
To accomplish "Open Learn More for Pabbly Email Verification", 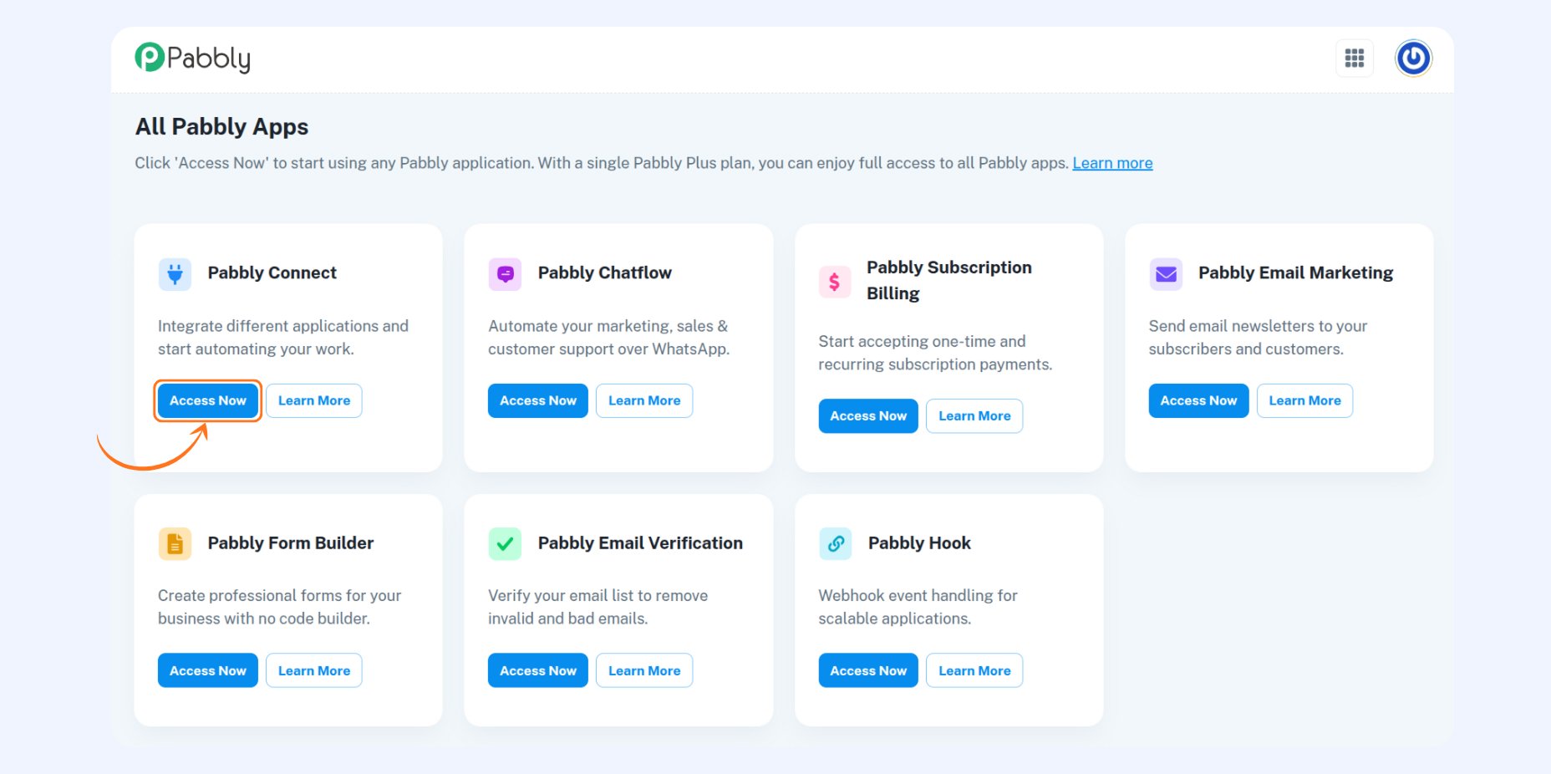I will [x=643, y=670].
